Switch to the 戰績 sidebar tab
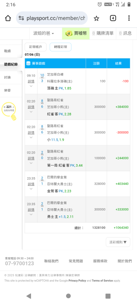 pyautogui.click(x=11, y=51)
